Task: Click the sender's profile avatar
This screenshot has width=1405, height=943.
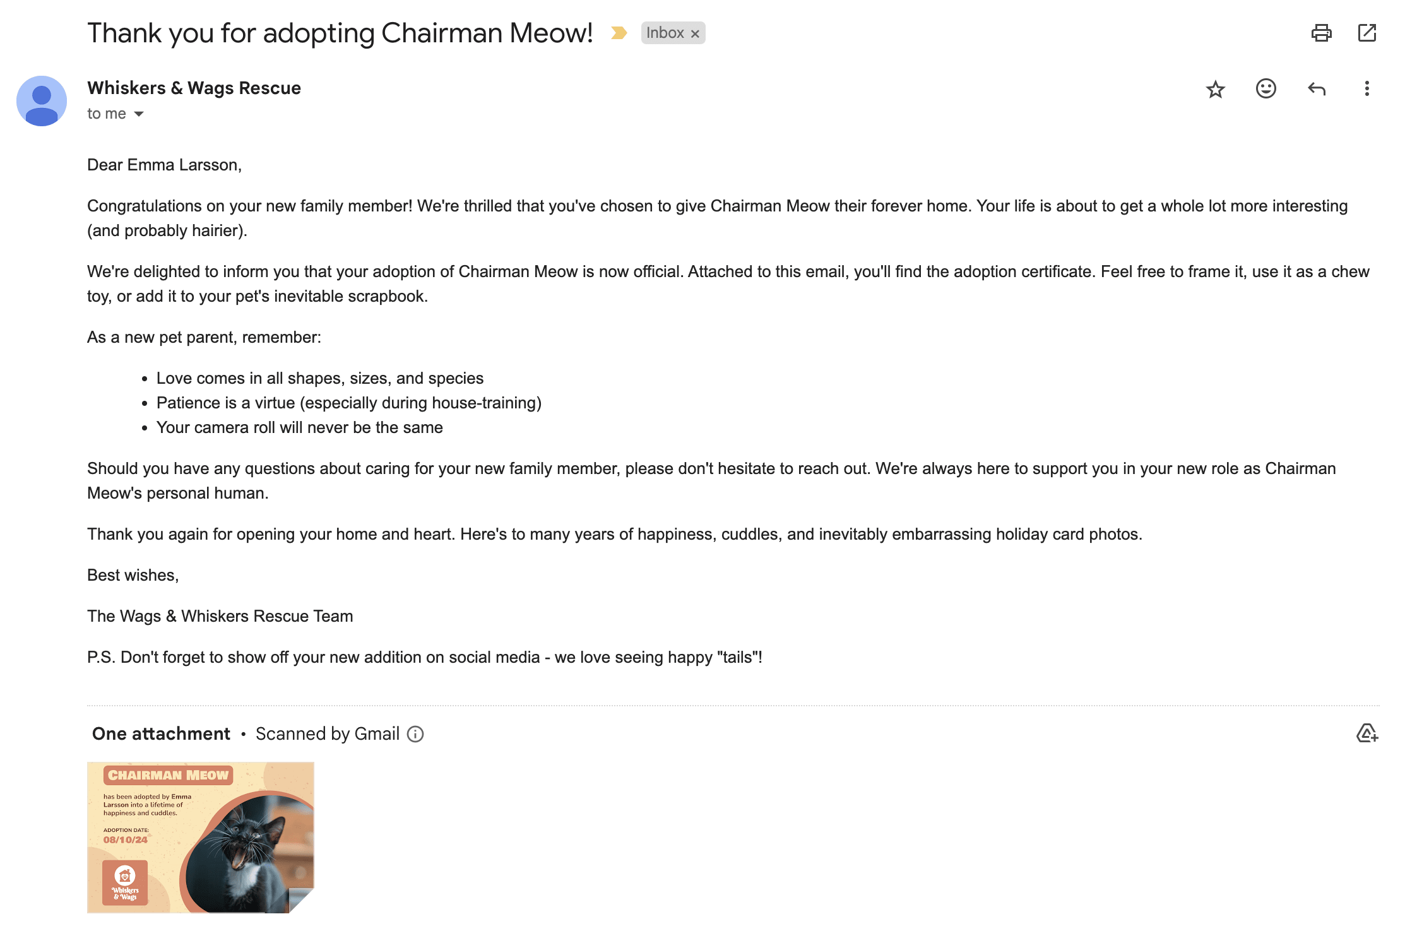Action: (42, 101)
